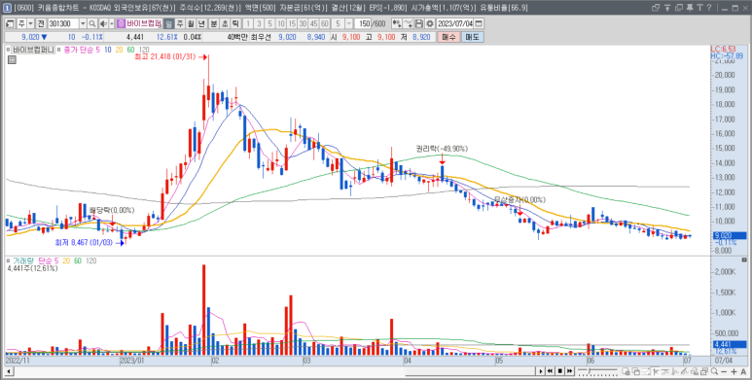Select the 주 (weekly) chart period button
The width and height of the screenshot is (752, 380).
[x=179, y=24]
